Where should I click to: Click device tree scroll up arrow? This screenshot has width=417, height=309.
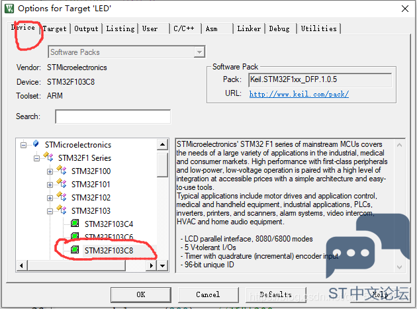click(162, 145)
